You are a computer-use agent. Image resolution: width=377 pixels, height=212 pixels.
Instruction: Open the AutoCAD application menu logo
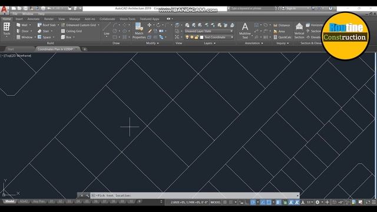tap(4, 10)
